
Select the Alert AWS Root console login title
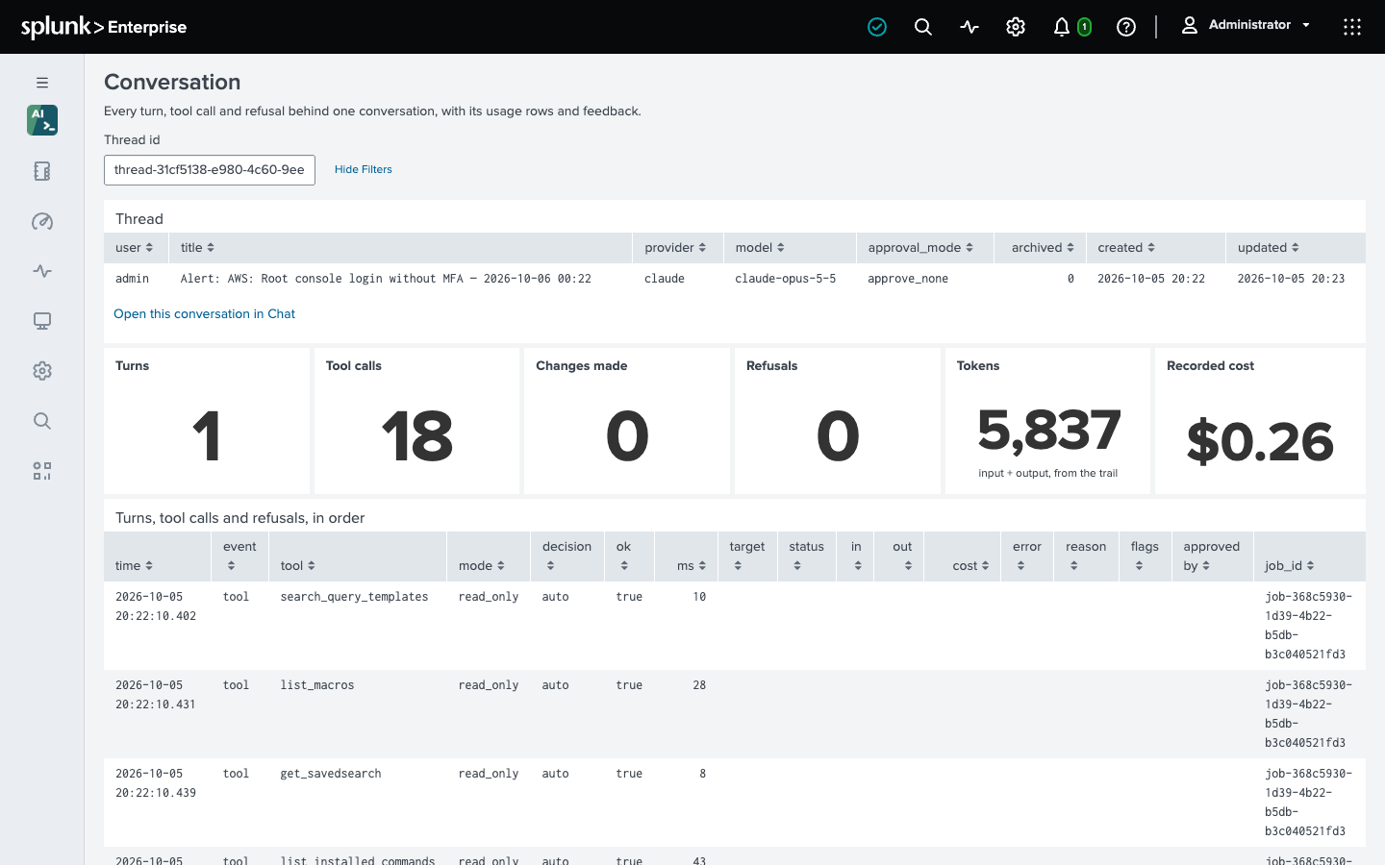click(386, 279)
